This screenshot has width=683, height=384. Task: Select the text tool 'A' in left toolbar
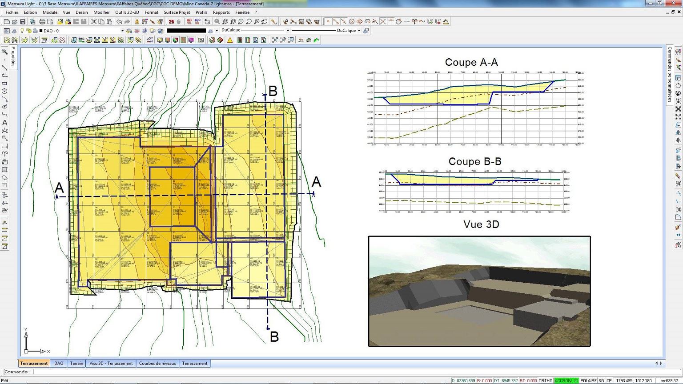5,123
